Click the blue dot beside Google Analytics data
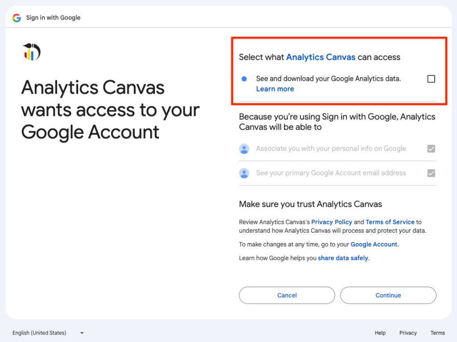This screenshot has width=457, height=342. tap(244, 78)
